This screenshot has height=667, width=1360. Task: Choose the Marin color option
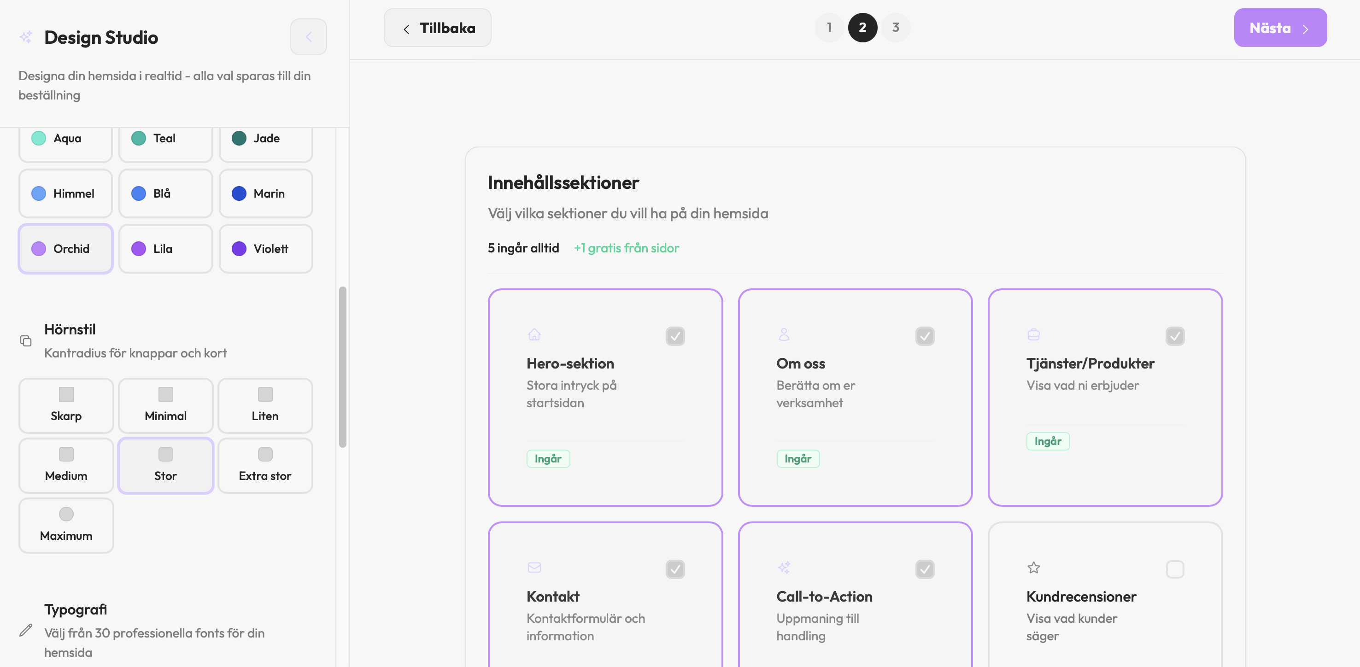click(265, 193)
